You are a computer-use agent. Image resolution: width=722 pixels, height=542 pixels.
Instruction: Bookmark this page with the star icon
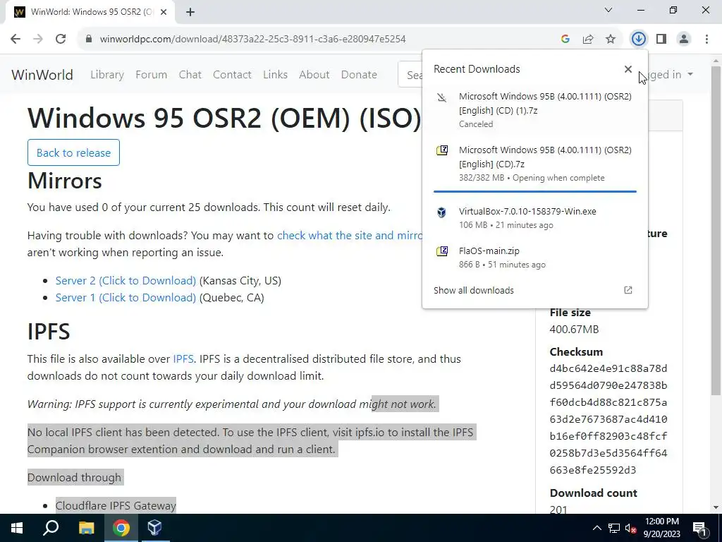[x=611, y=40]
